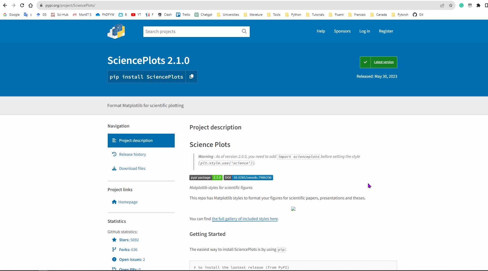The width and height of the screenshot is (488, 271).
Task: Open the Git GitHub bookmark
Action: point(418,15)
